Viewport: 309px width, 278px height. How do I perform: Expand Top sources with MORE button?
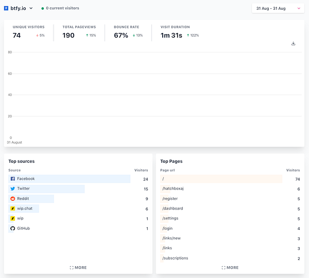coord(78,268)
